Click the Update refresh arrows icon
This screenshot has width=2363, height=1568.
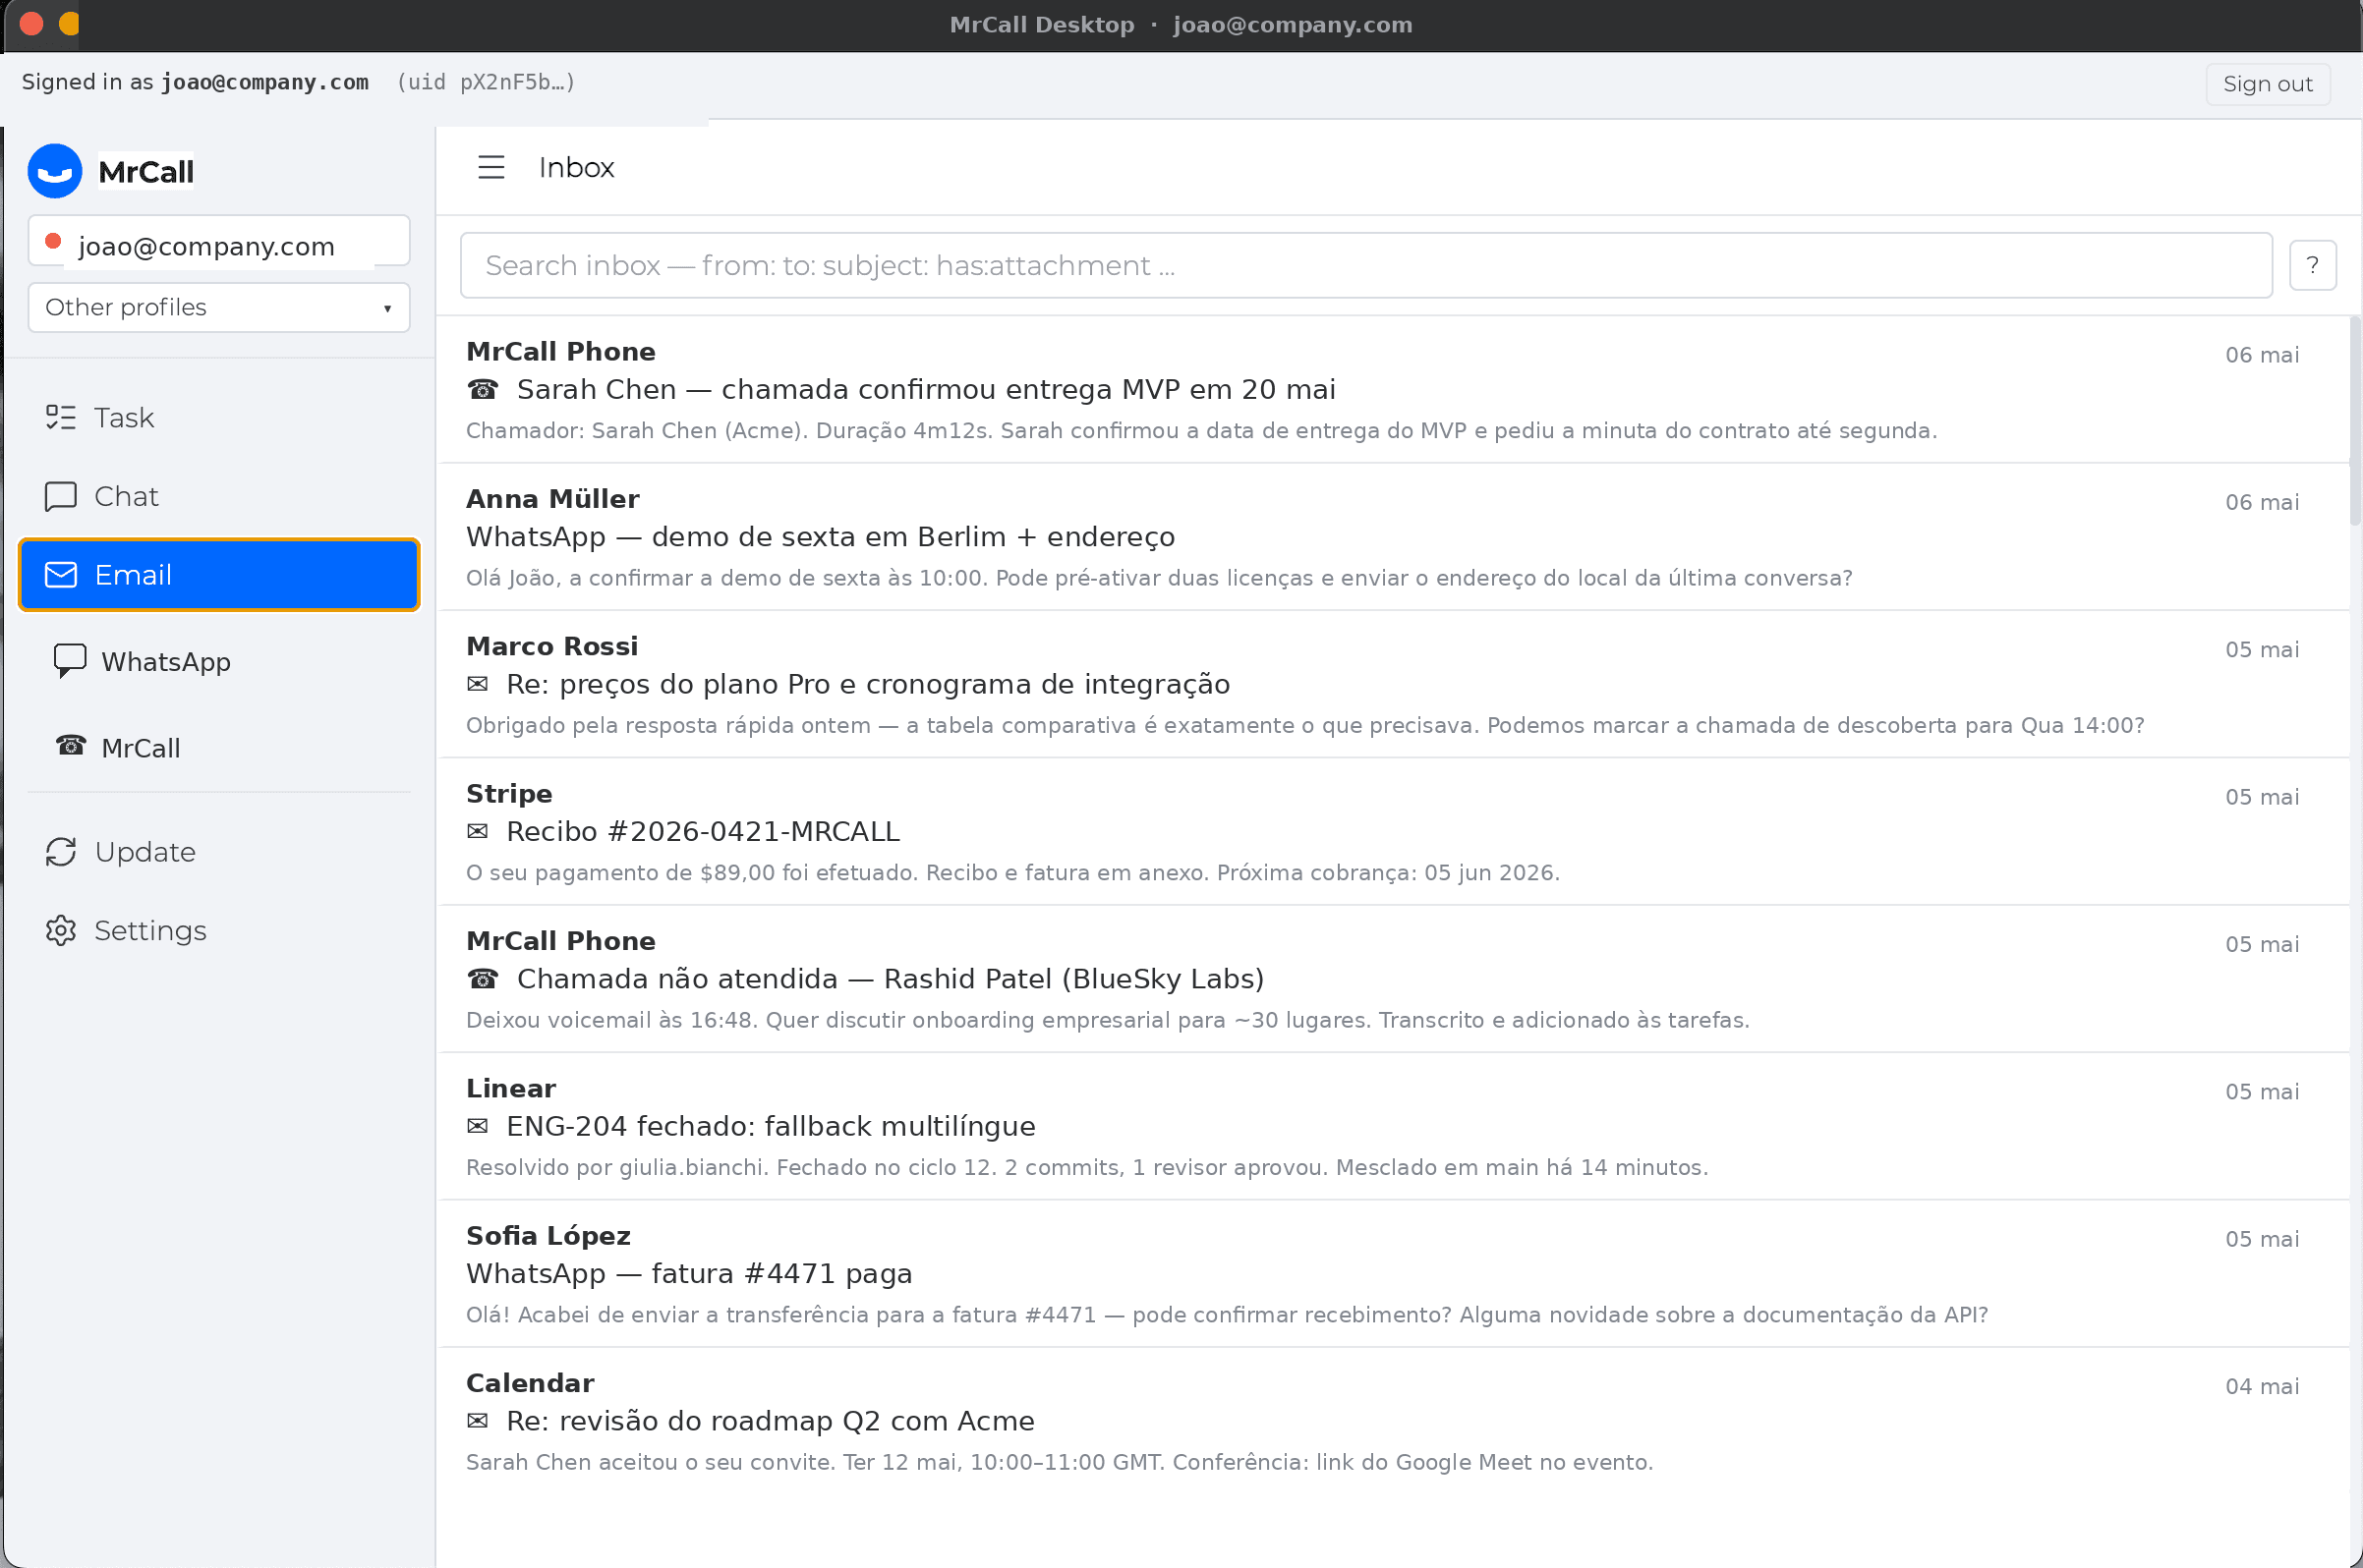(61, 852)
